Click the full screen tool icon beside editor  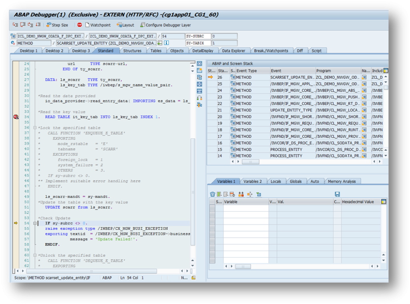(x=199, y=84)
